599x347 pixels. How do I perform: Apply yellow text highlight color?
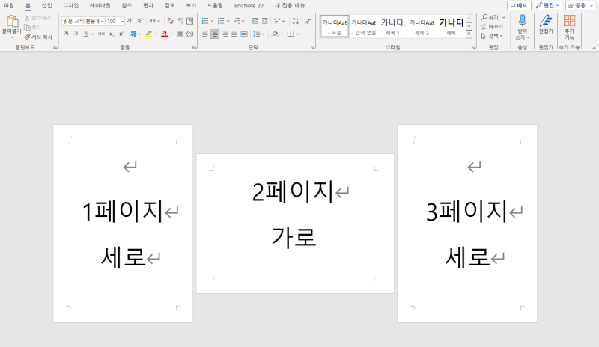tap(148, 34)
